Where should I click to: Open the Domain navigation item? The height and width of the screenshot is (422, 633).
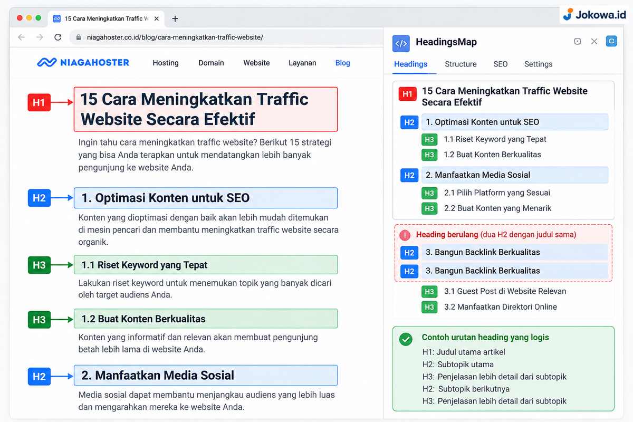[211, 63]
